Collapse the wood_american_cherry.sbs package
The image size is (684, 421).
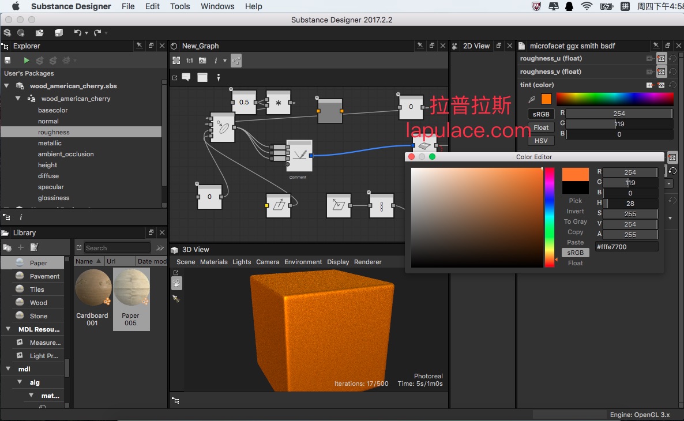(x=7, y=86)
